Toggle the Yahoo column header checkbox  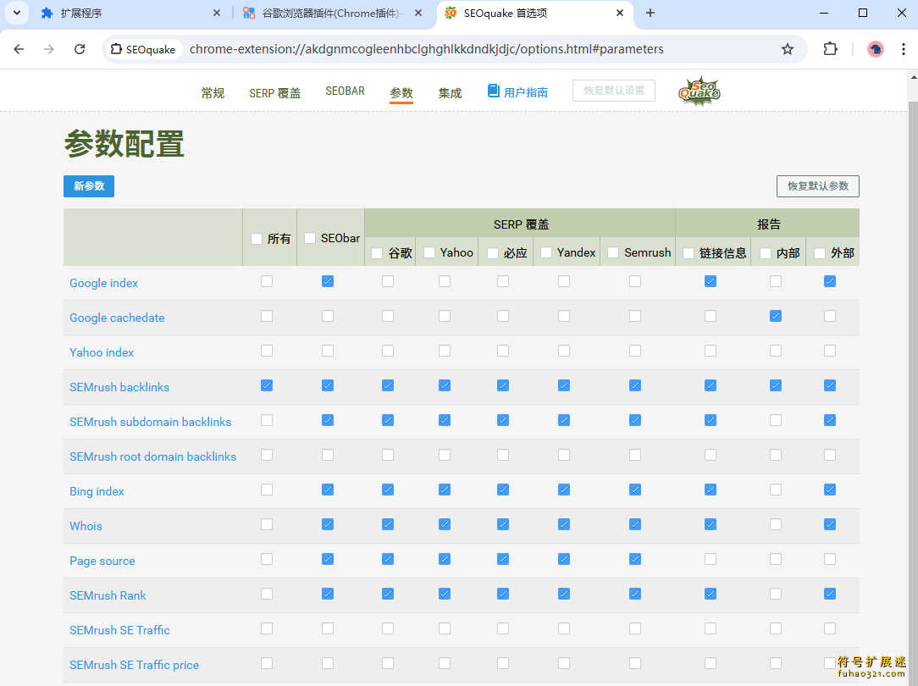429,252
